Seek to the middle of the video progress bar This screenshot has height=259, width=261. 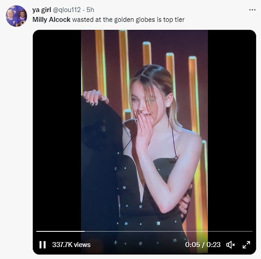coord(144,231)
